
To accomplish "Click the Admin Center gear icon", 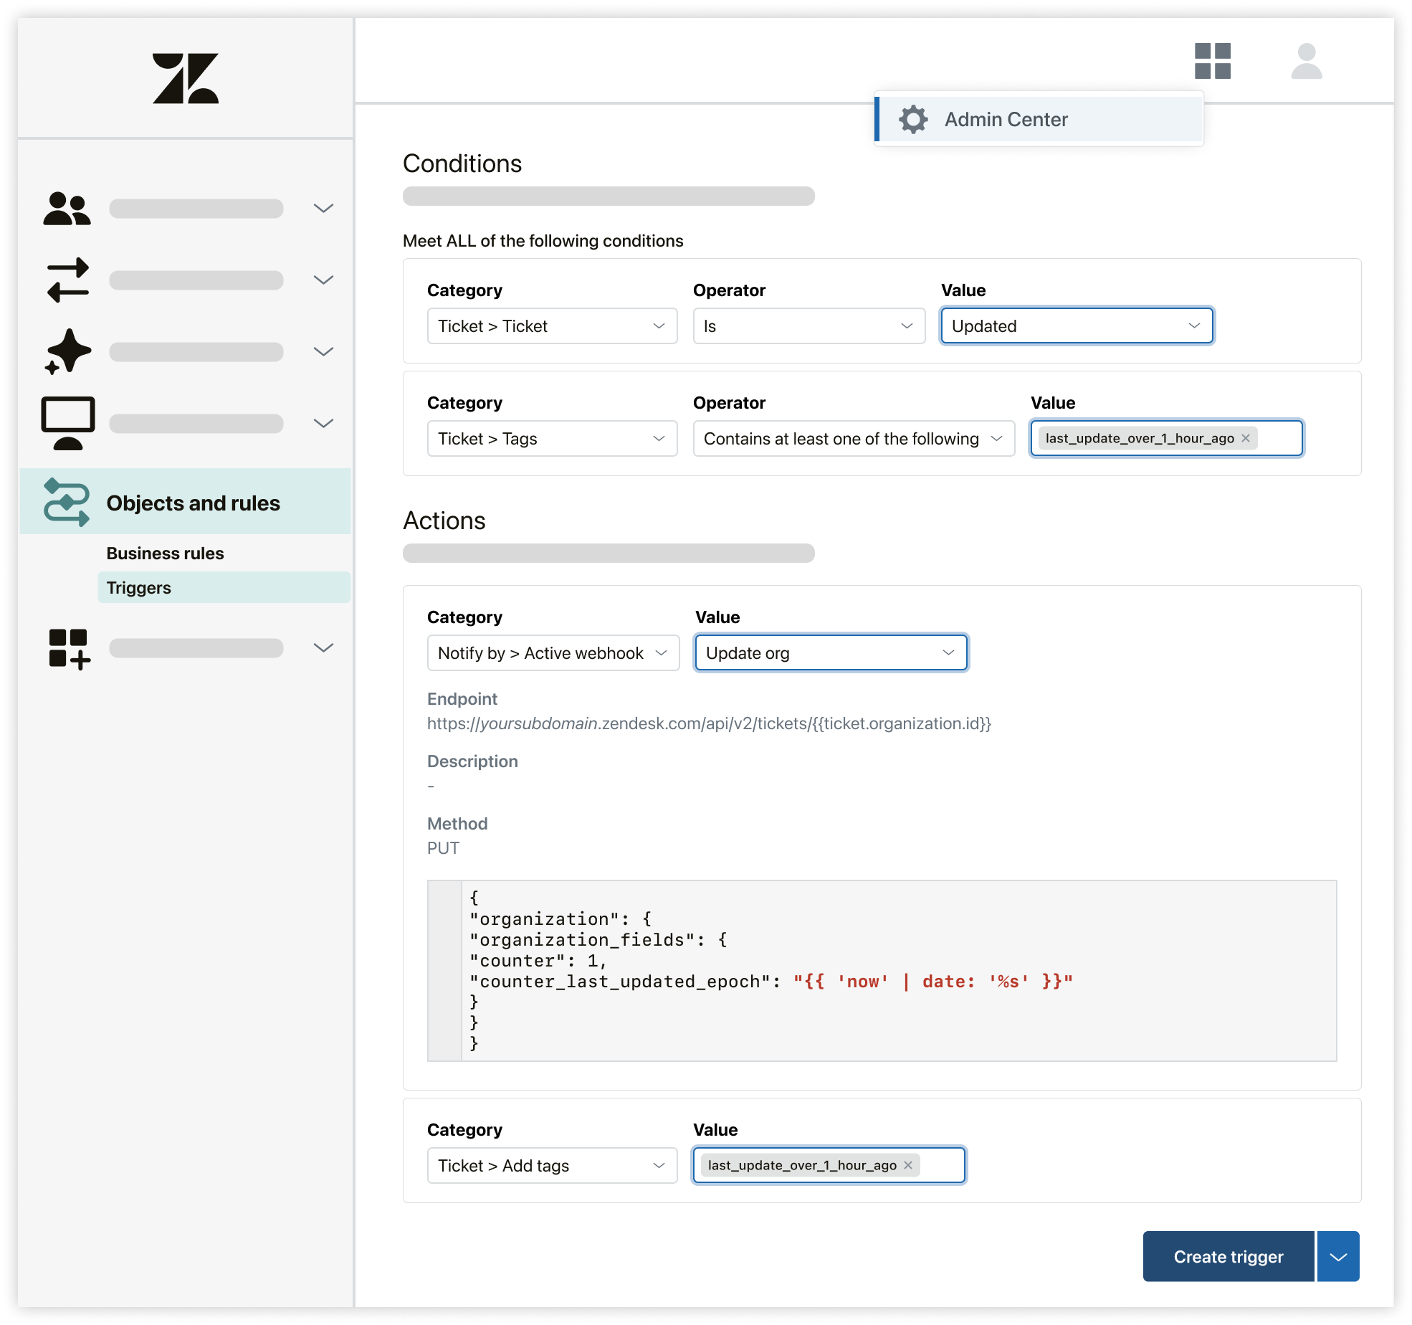I will [913, 120].
